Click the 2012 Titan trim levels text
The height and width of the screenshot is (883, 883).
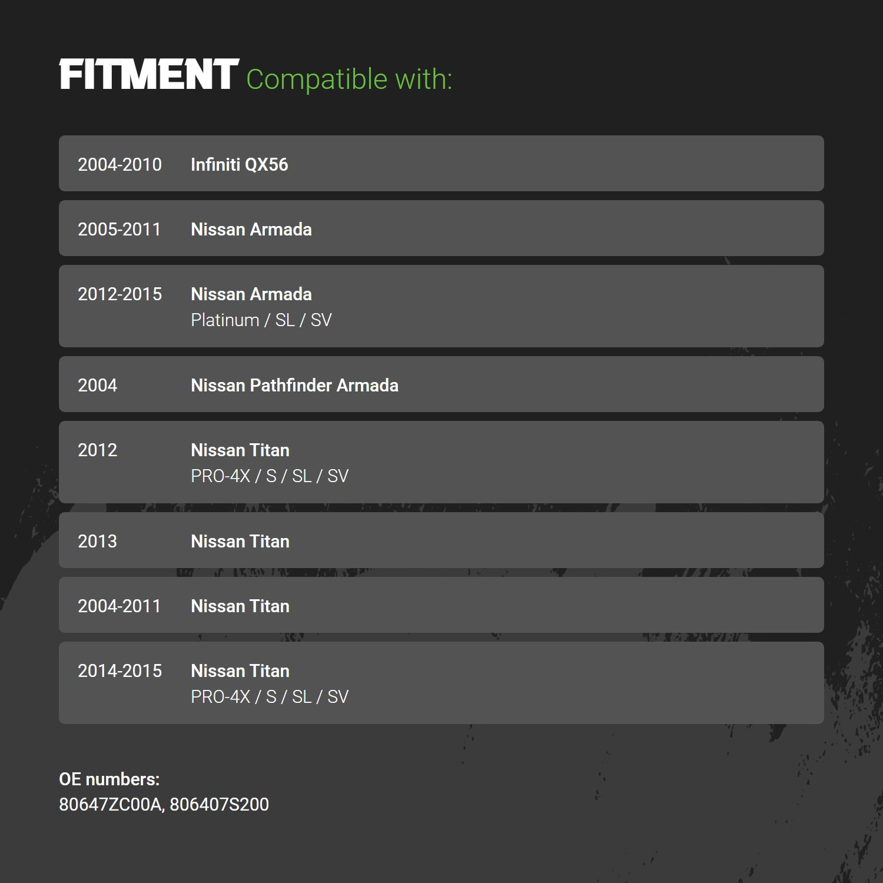pos(270,476)
